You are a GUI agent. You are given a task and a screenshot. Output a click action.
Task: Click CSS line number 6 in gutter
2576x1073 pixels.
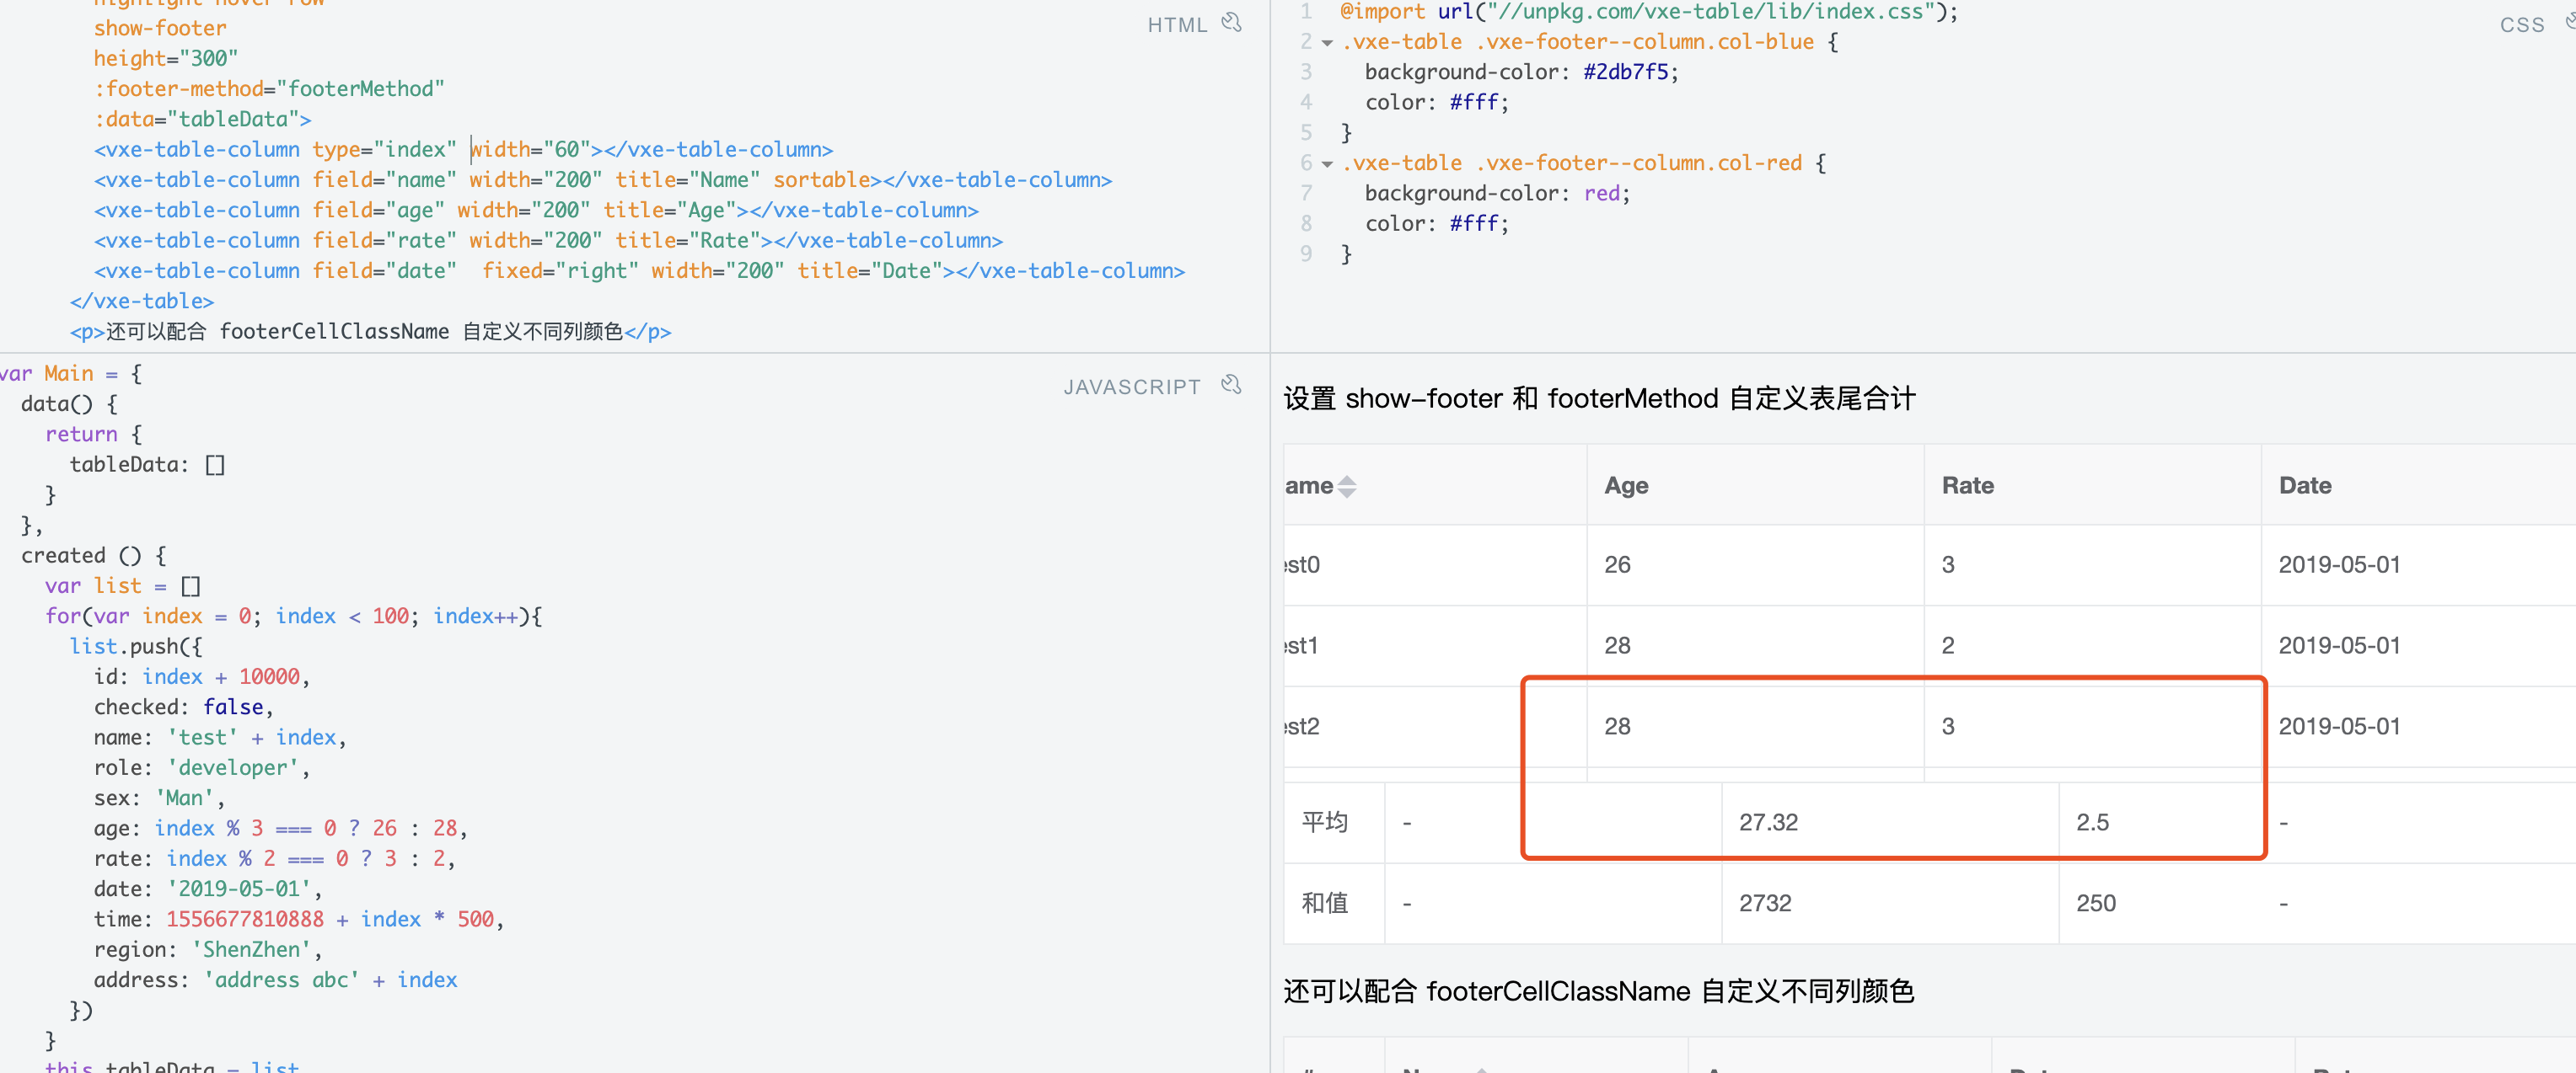click(x=1306, y=163)
